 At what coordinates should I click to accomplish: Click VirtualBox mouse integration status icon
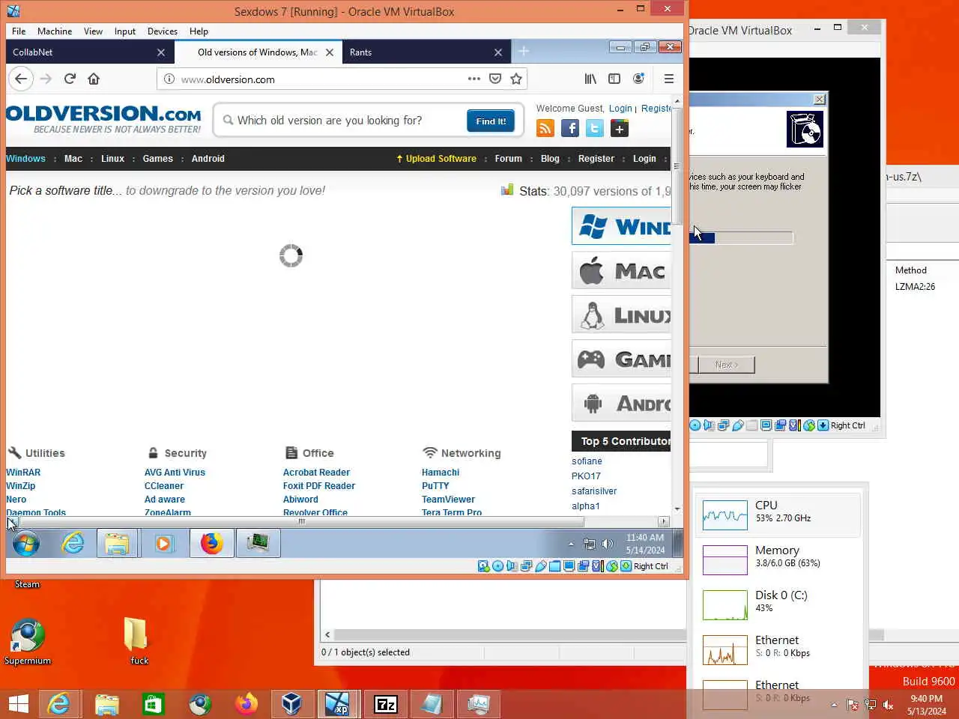(x=611, y=566)
